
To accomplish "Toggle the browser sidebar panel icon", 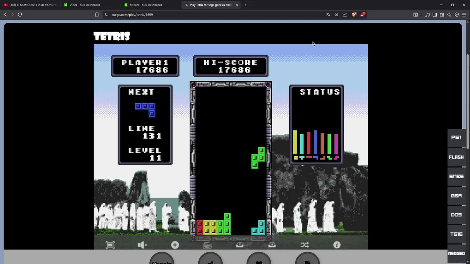I will 435,15.
